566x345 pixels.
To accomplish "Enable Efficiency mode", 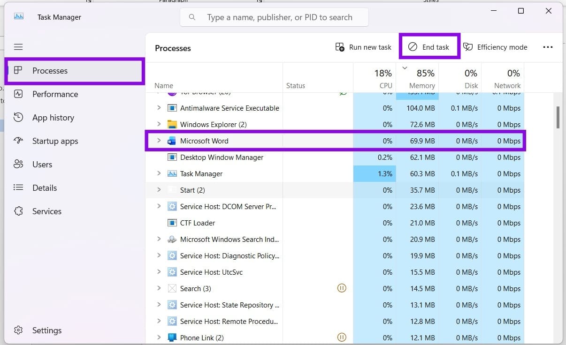I will [495, 47].
